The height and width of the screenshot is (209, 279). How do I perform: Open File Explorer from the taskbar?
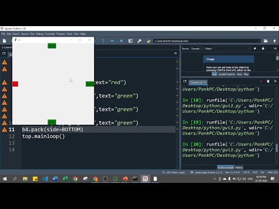pos(25,179)
